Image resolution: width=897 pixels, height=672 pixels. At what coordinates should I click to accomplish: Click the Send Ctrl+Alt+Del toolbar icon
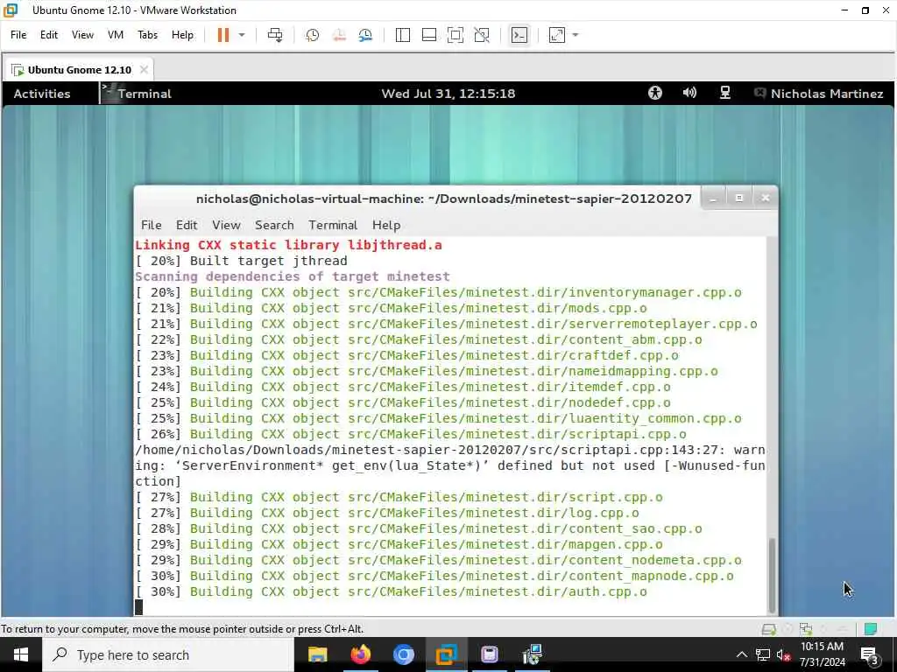pyautogui.click(x=275, y=35)
